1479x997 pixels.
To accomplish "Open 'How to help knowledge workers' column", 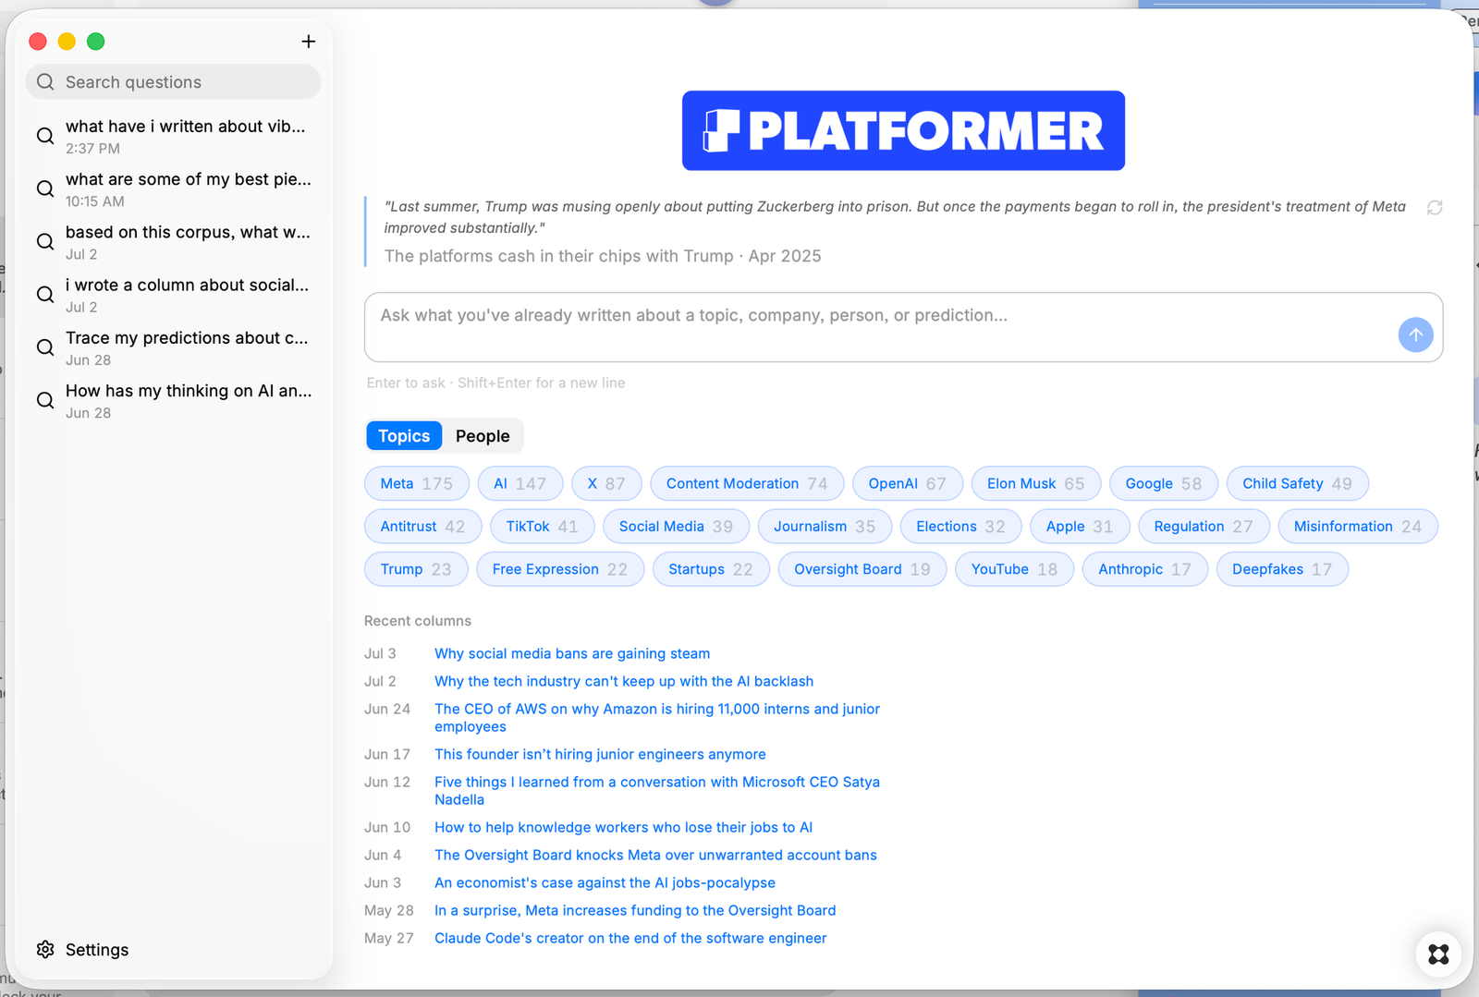I will pyautogui.click(x=624, y=827).
